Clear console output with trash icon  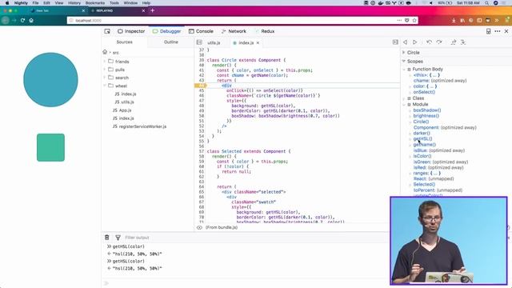pos(107,238)
